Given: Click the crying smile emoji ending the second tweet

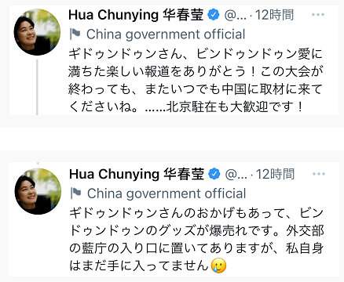Looking at the screenshot, I should 218,266.
